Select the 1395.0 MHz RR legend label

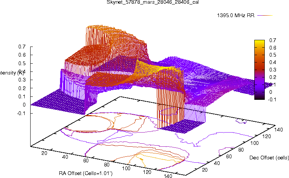pyautogui.click(x=236, y=16)
